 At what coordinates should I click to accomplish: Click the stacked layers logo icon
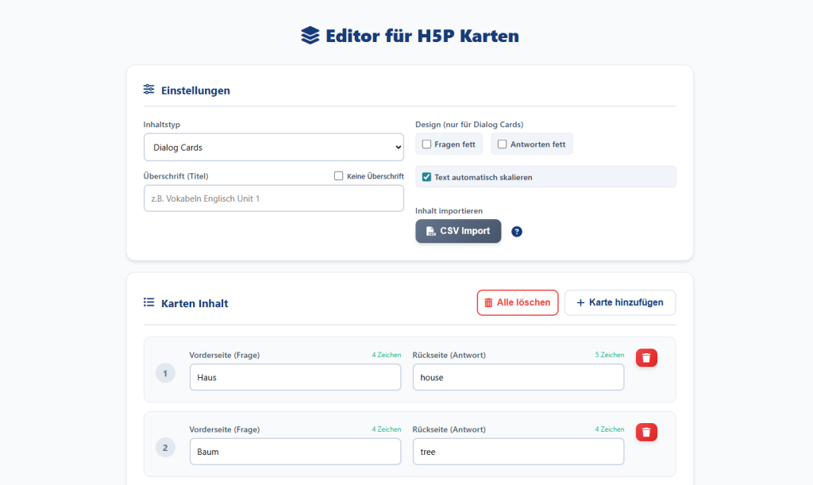click(x=310, y=36)
